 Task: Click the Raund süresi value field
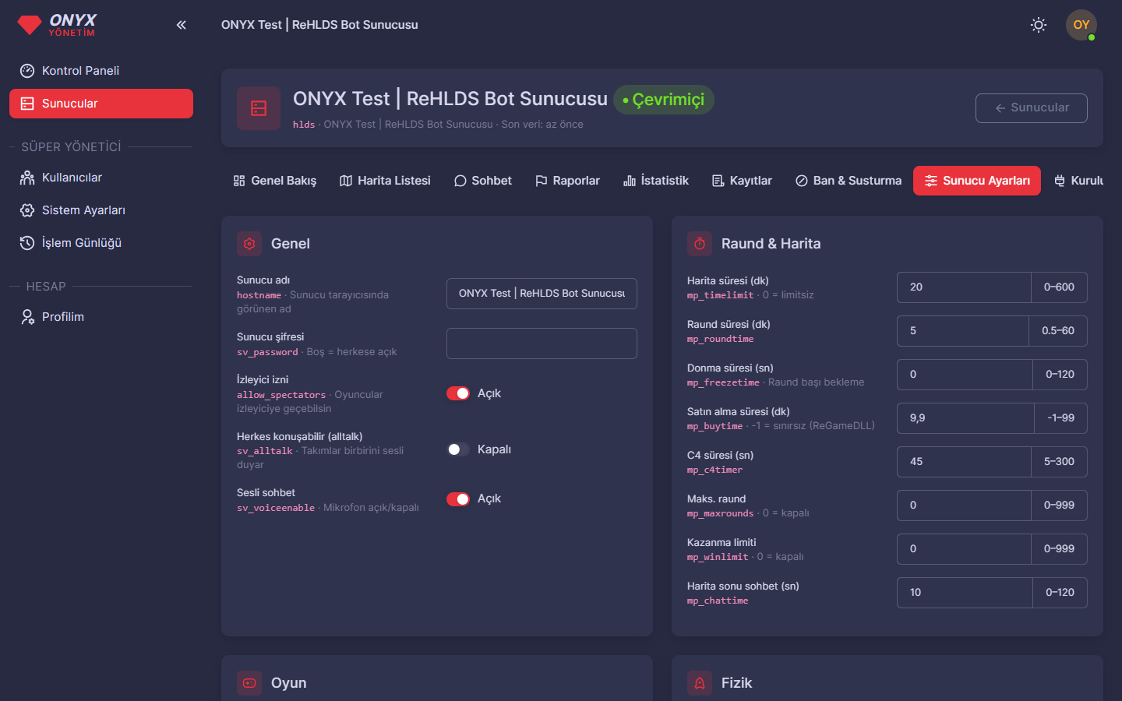pos(963,331)
